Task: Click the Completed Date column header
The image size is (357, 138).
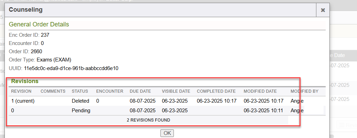Action: pos(216,91)
